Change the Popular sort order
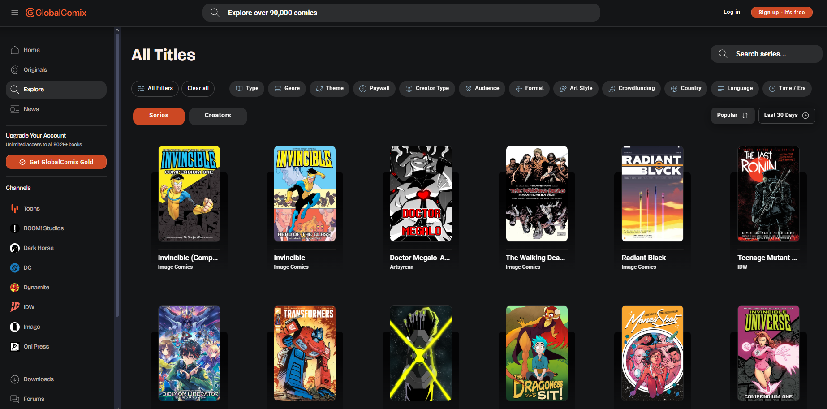The image size is (827, 409). point(733,116)
